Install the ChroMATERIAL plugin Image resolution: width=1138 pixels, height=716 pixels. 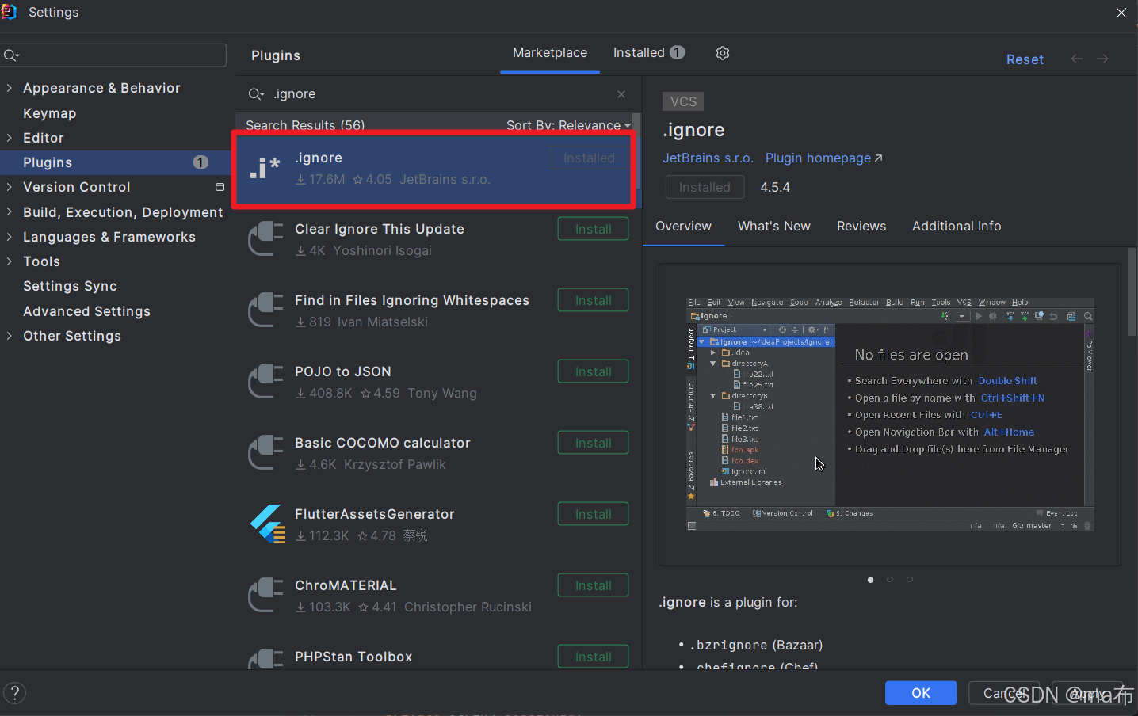(593, 585)
